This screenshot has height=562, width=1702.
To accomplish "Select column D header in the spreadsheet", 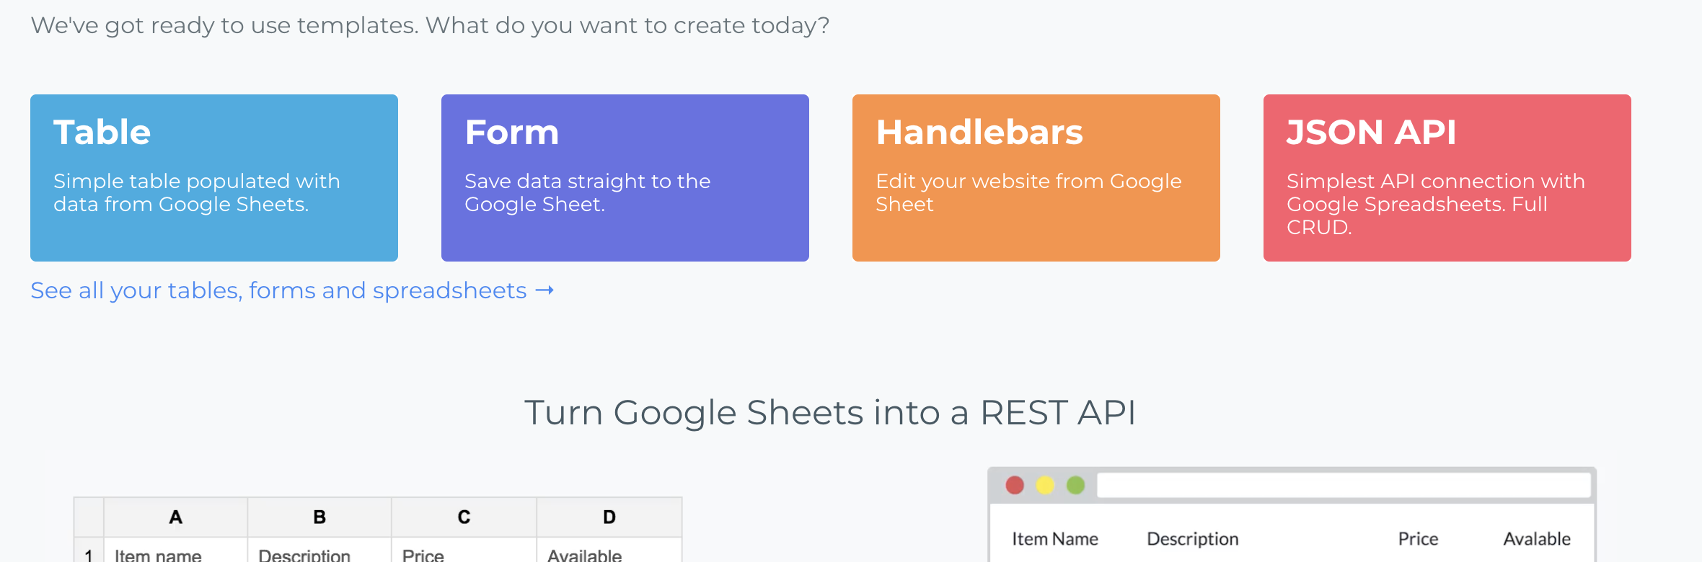I will click(609, 517).
